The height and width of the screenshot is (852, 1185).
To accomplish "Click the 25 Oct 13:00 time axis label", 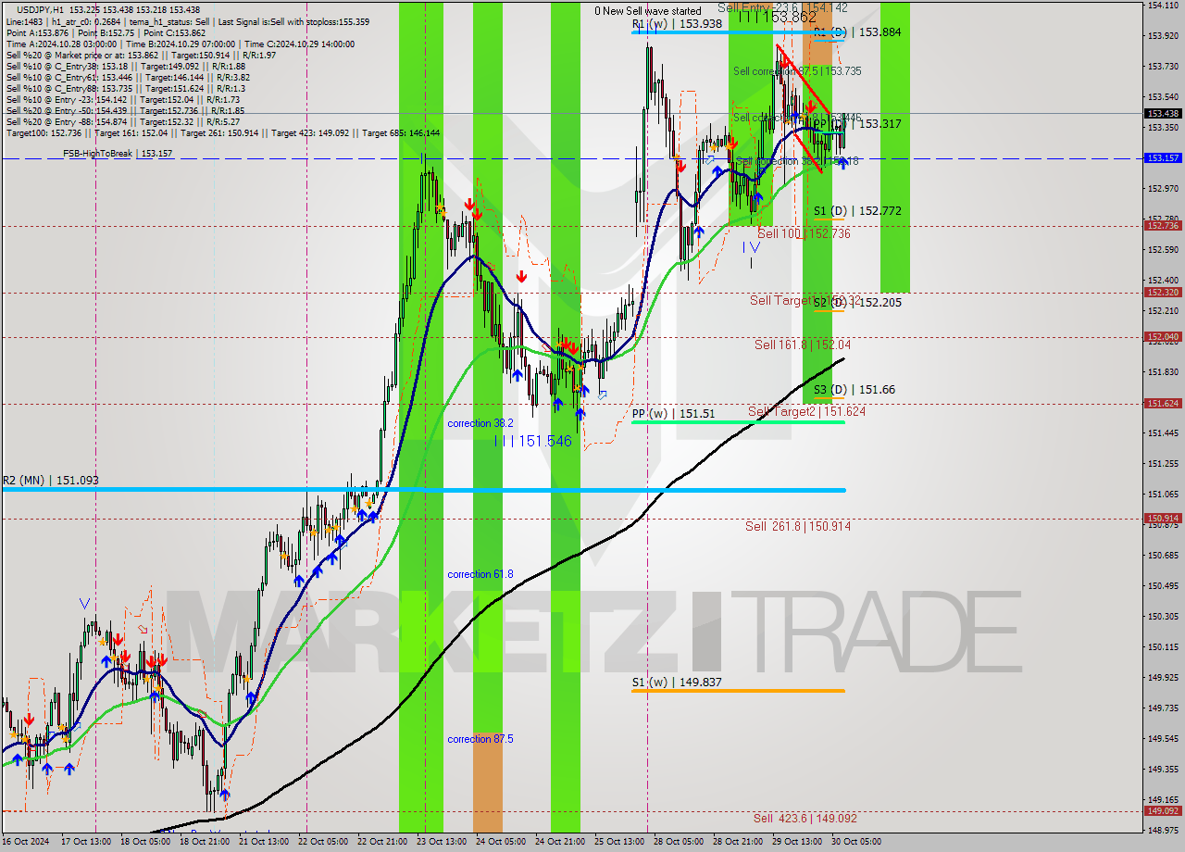I will tap(619, 842).
